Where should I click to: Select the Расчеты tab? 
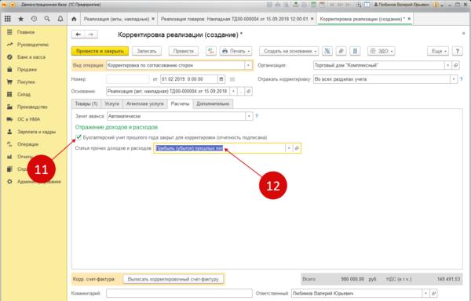pyautogui.click(x=180, y=103)
